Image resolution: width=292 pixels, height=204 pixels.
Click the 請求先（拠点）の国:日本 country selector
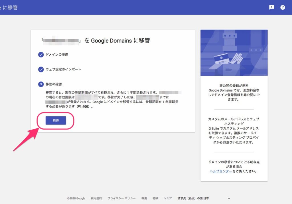[x=204, y=198]
